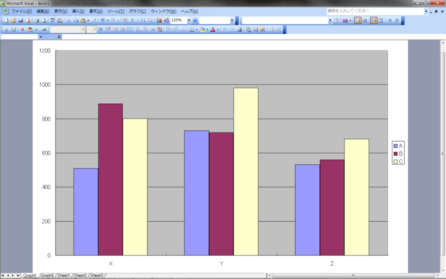Click the Undo arrow icon
The height and width of the screenshot is (279, 446).
point(103,20)
